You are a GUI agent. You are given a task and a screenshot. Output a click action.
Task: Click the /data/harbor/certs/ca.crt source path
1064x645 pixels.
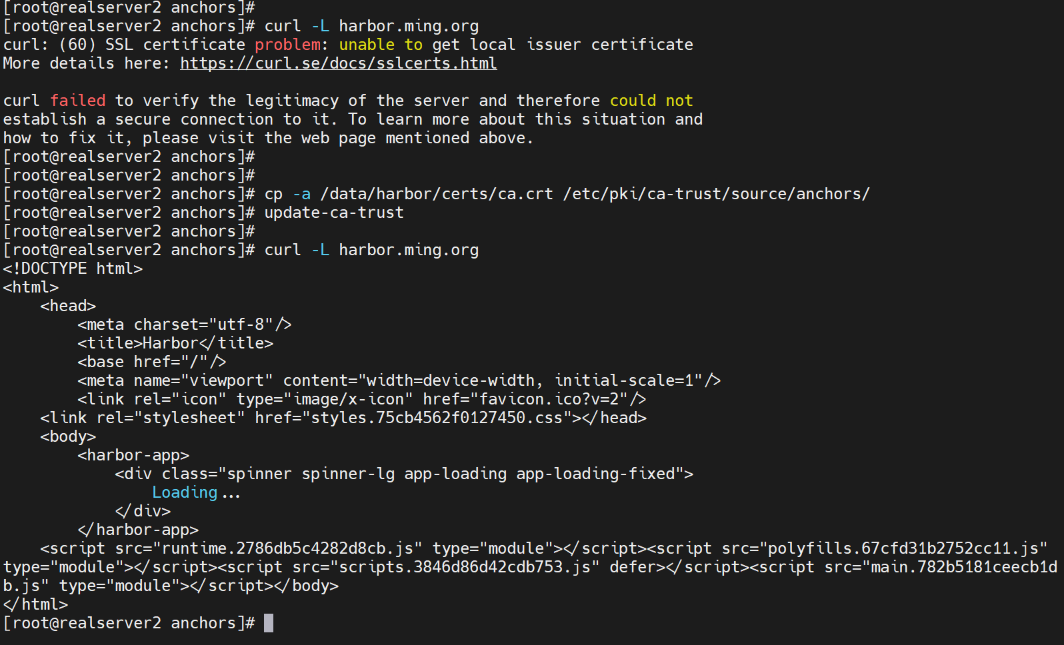[437, 194]
